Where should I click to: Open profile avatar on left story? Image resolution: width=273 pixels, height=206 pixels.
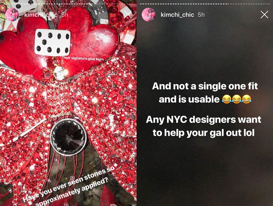click(x=12, y=15)
